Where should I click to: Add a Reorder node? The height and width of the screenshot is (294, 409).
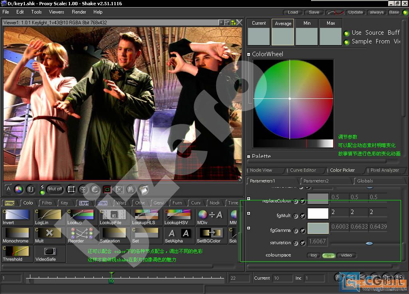coord(82,235)
